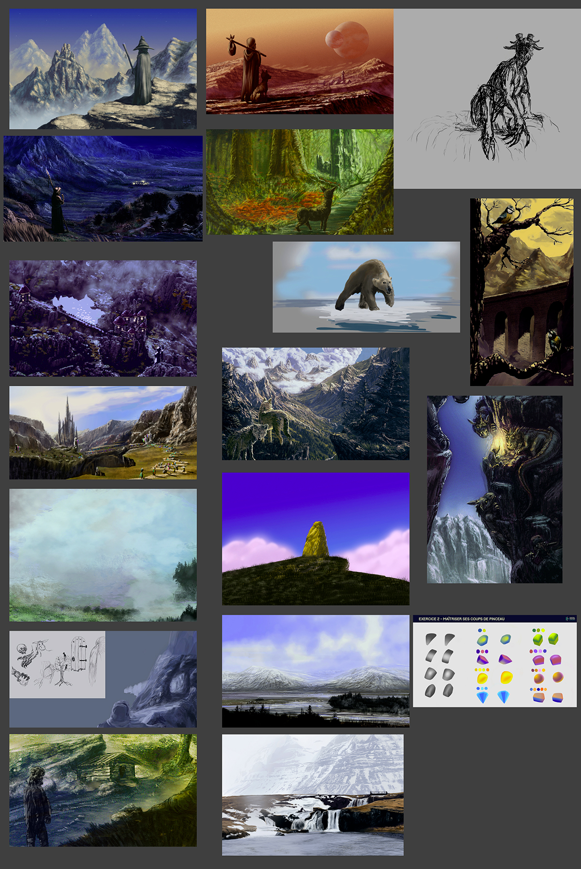Open the castle spire valley painting

coord(103,432)
